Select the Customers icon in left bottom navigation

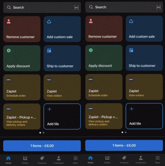[x=59, y=159]
